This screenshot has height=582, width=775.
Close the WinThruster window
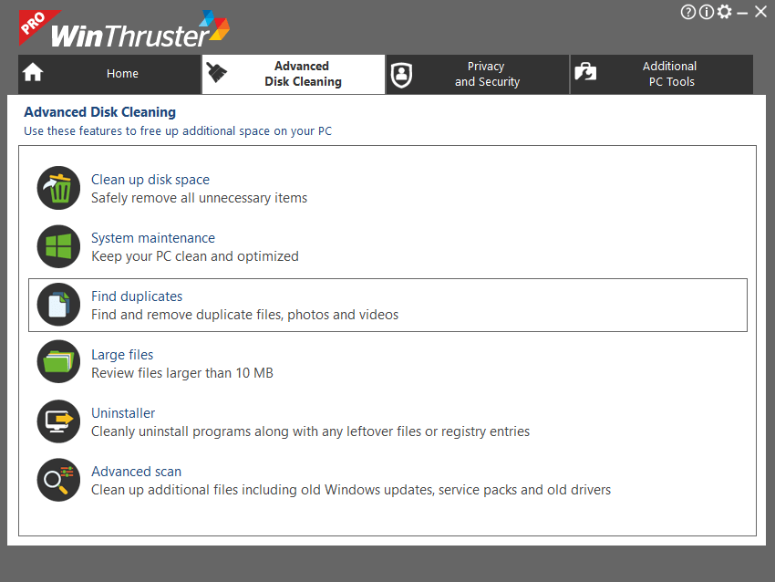(760, 11)
